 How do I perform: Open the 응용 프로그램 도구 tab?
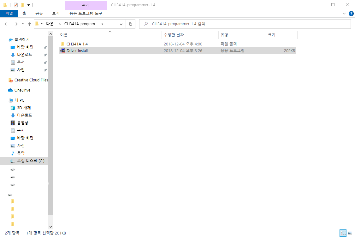tap(86, 13)
